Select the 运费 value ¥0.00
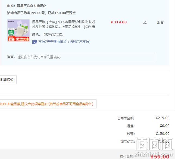 point(165,126)
